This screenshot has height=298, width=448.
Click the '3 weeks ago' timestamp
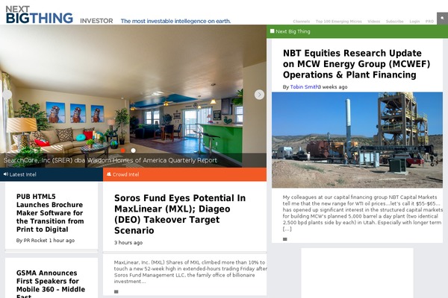pos(333,87)
